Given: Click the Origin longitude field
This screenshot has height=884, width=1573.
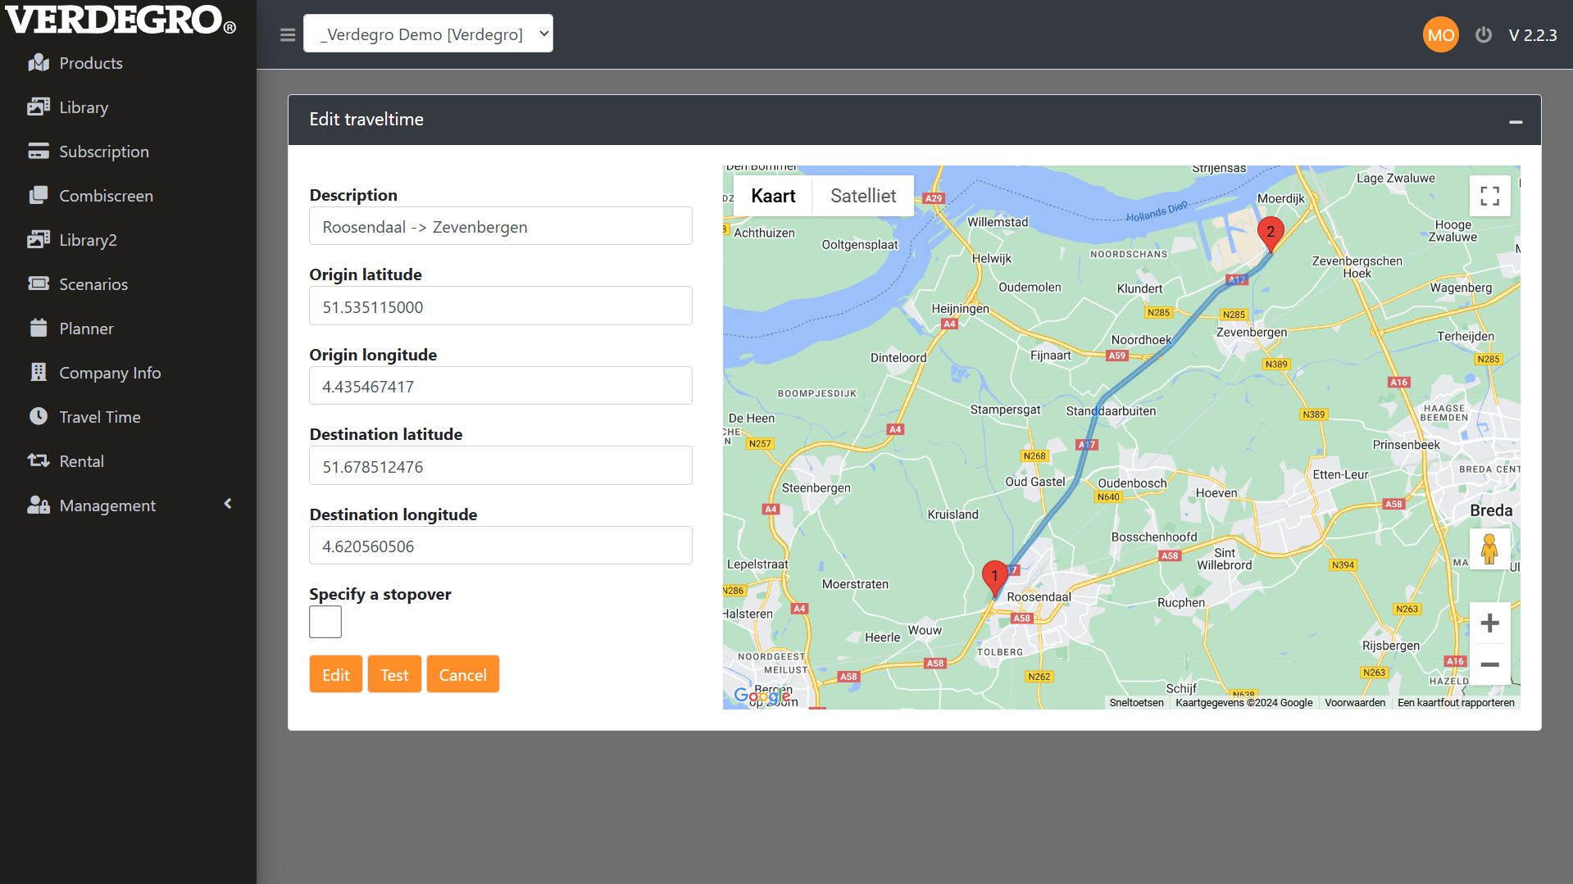Looking at the screenshot, I should (x=501, y=386).
